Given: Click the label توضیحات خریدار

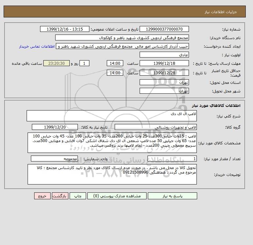Looking at the screenshot, I should point(227,175).
